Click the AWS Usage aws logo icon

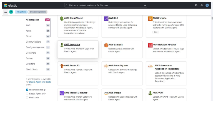106,93
